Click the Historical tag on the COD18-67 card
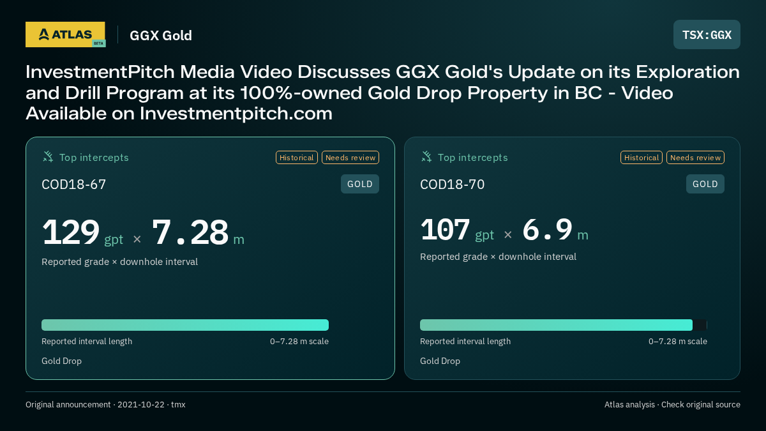Image resolution: width=766 pixels, height=431 pixels. tap(297, 158)
